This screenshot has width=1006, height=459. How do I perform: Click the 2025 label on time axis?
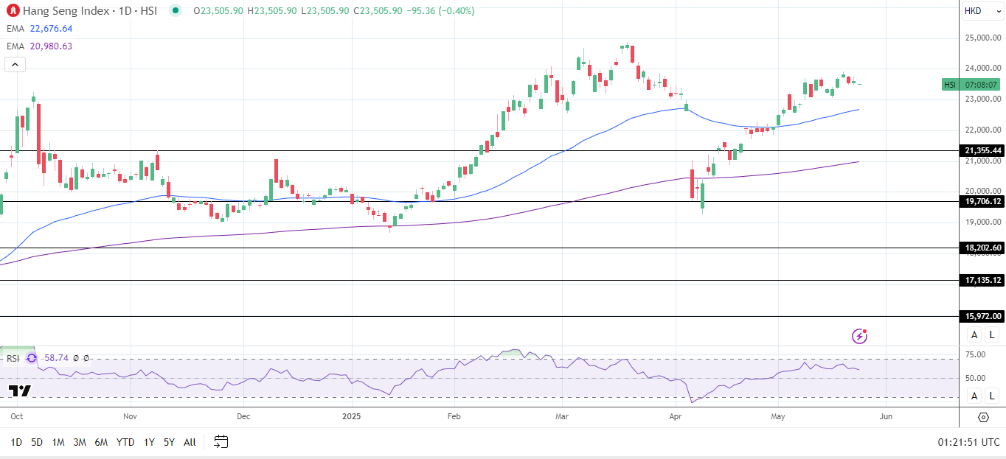[352, 416]
